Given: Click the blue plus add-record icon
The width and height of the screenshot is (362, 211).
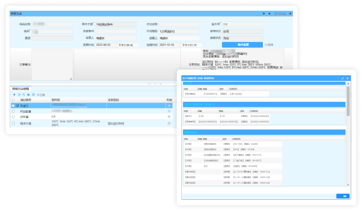Looking at the screenshot, I should (14, 94).
